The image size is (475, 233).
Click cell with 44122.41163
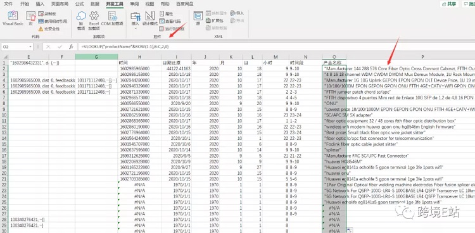click(177, 69)
